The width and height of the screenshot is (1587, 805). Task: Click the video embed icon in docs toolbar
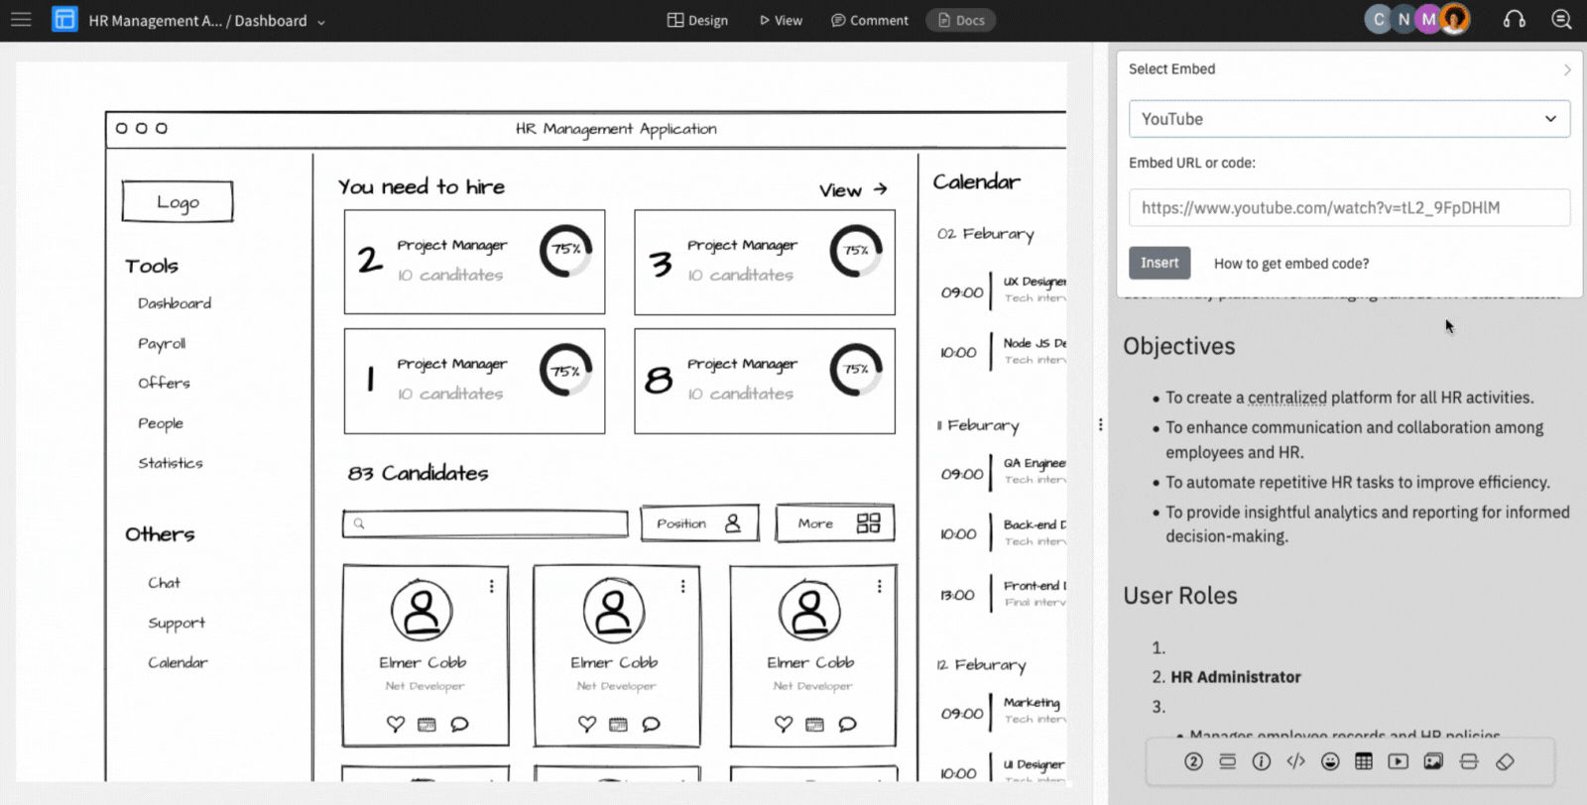(x=1399, y=761)
